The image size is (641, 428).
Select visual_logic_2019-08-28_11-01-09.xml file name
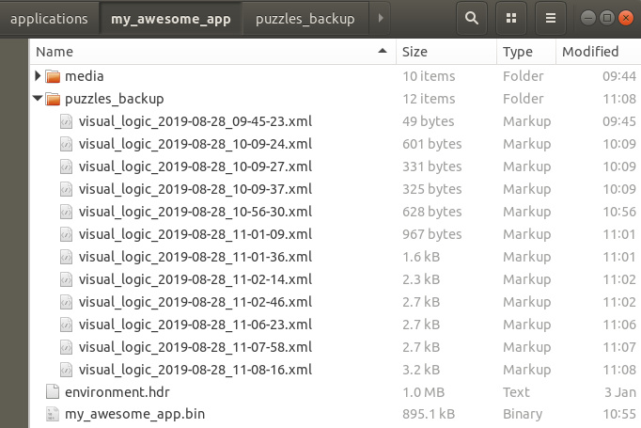click(195, 234)
